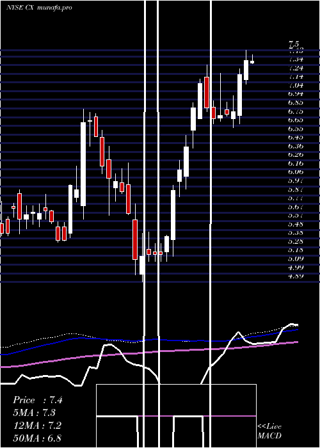Screen dimensions: 320x448
Task: Click the 6.85 price axis label
Action: click(296, 102)
